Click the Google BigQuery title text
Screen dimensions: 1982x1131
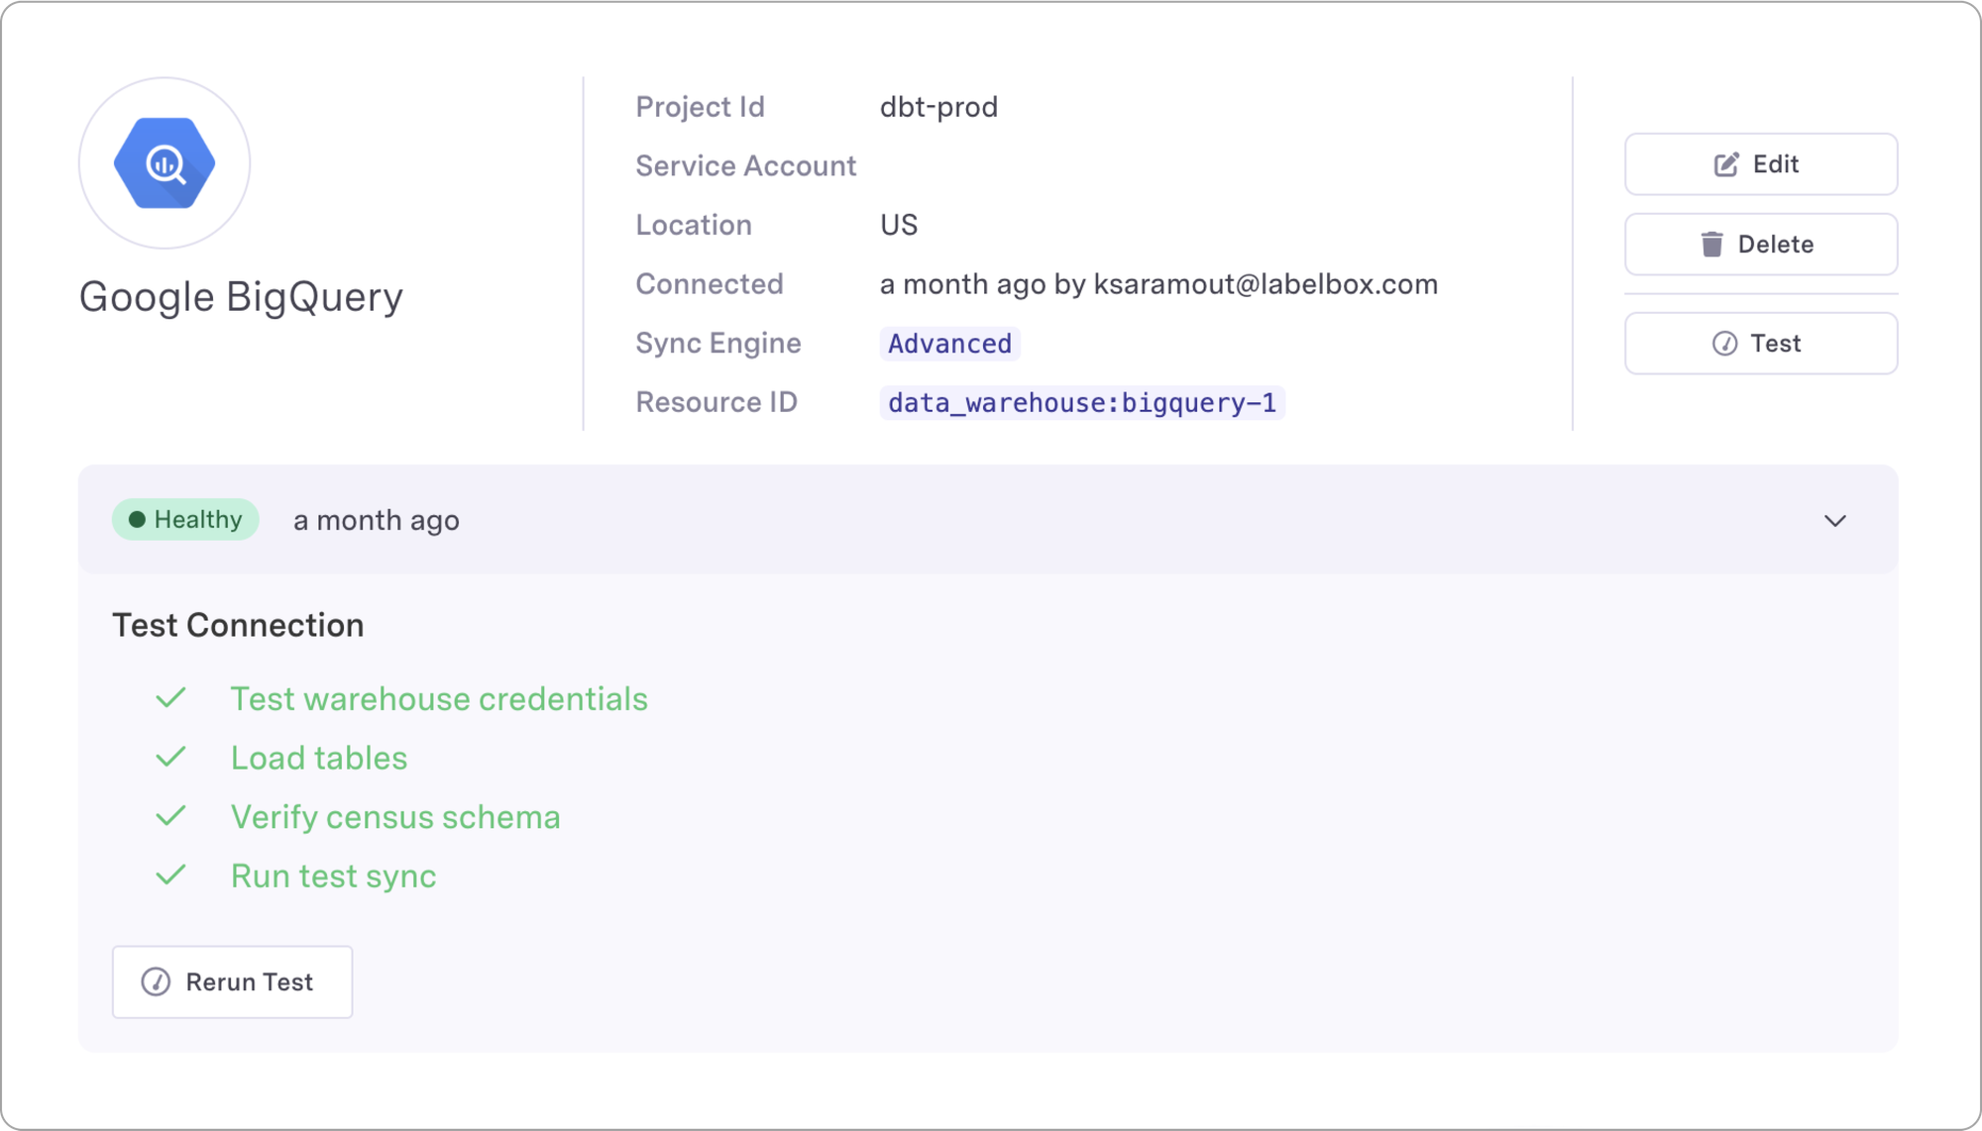coord(241,297)
